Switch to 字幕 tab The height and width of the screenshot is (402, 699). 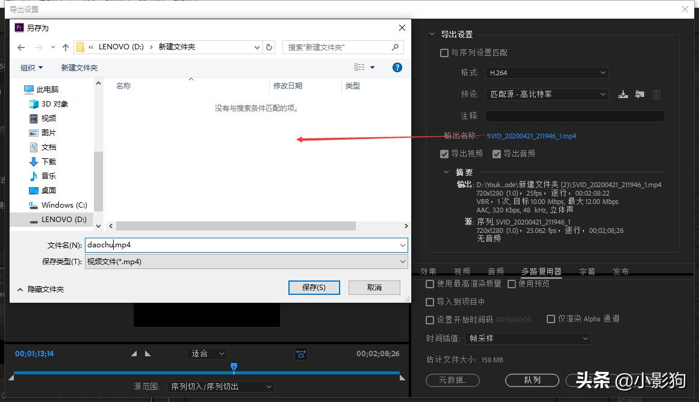(587, 271)
